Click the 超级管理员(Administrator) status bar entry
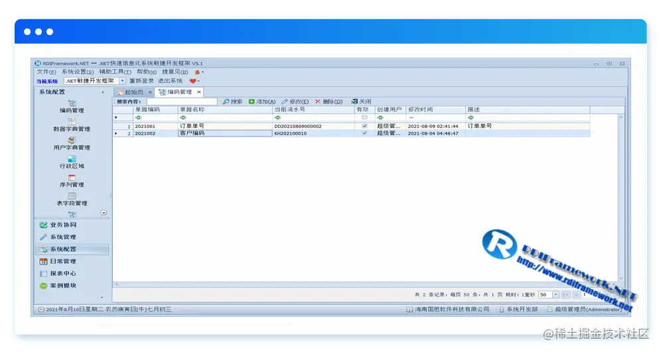 tap(584, 310)
